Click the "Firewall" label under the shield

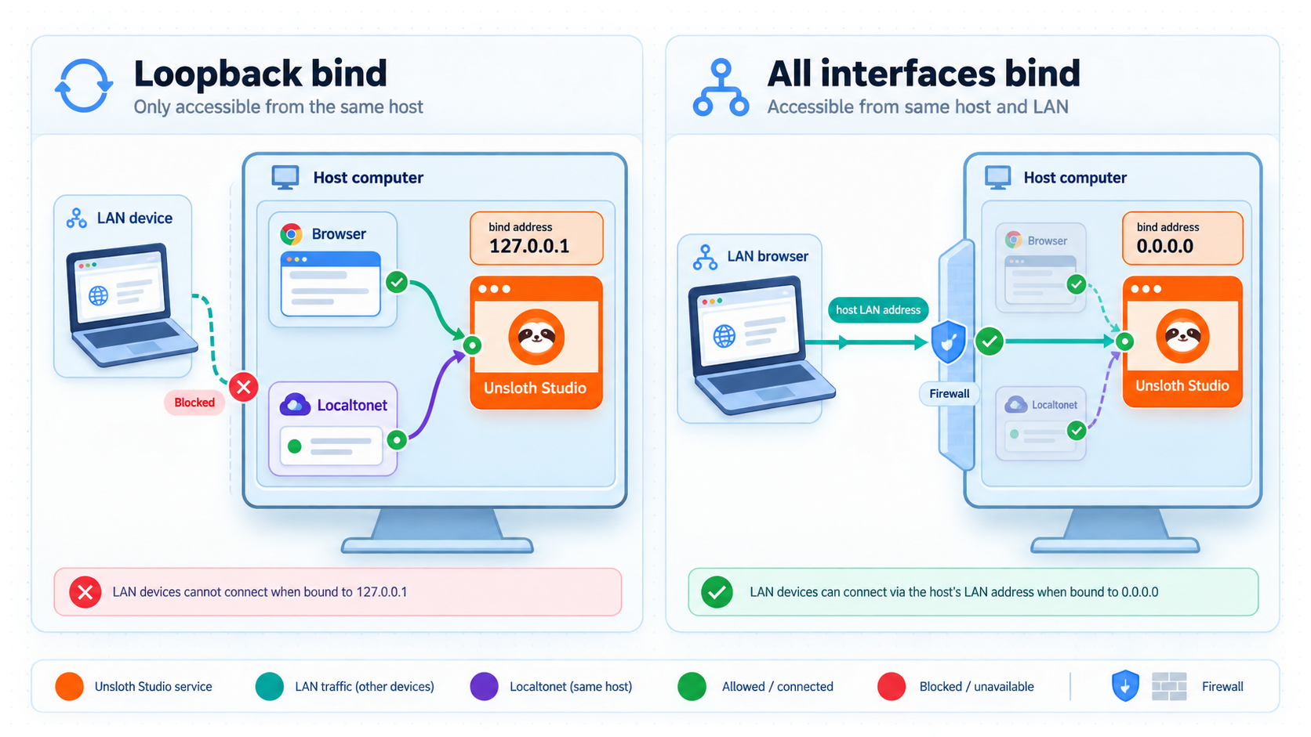click(x=950, y=394)
